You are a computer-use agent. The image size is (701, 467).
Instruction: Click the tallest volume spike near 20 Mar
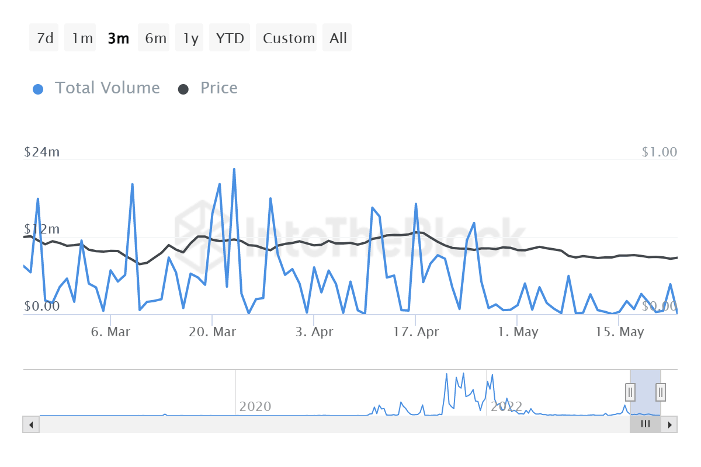click(x=234, y=169)
